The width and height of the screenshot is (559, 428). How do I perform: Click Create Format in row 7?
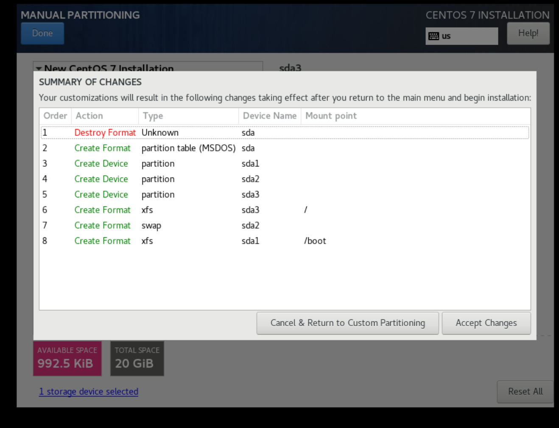(x=102, y=225)
